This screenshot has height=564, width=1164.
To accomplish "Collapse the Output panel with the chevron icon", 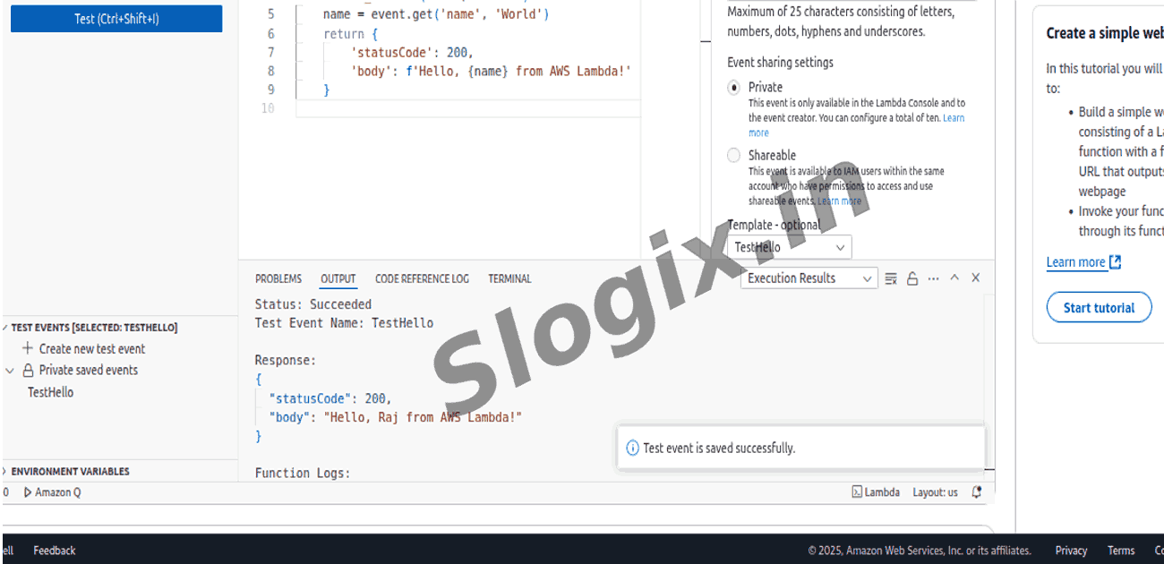I will pyautogui.click(x=954, y=278).
